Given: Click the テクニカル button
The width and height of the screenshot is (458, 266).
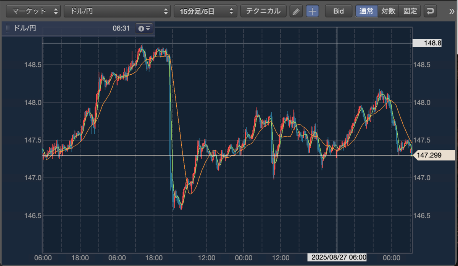Looking at the screenshot, I should click(x=263, y=11).
